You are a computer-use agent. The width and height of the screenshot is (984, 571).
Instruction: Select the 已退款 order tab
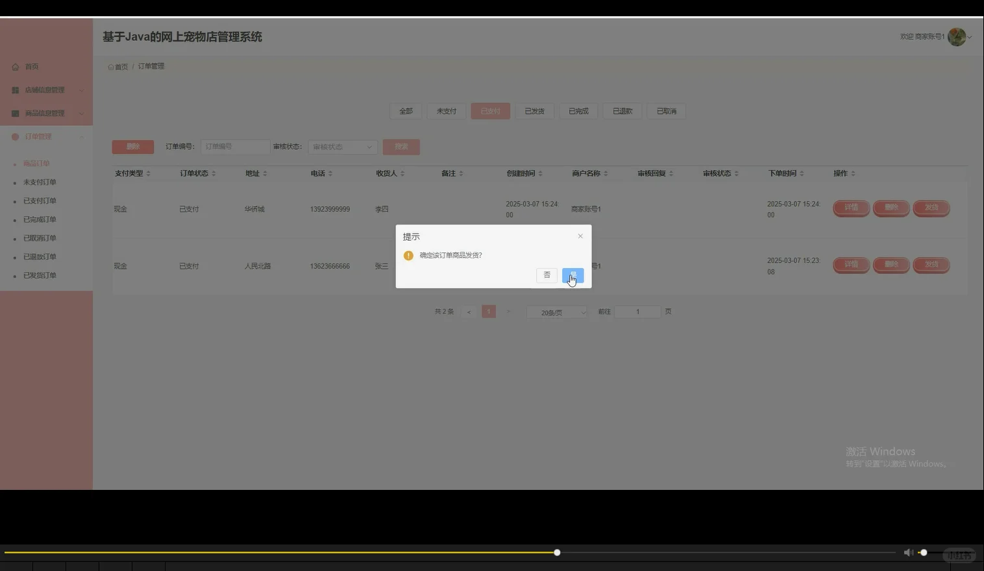click(x=622, y=112)
